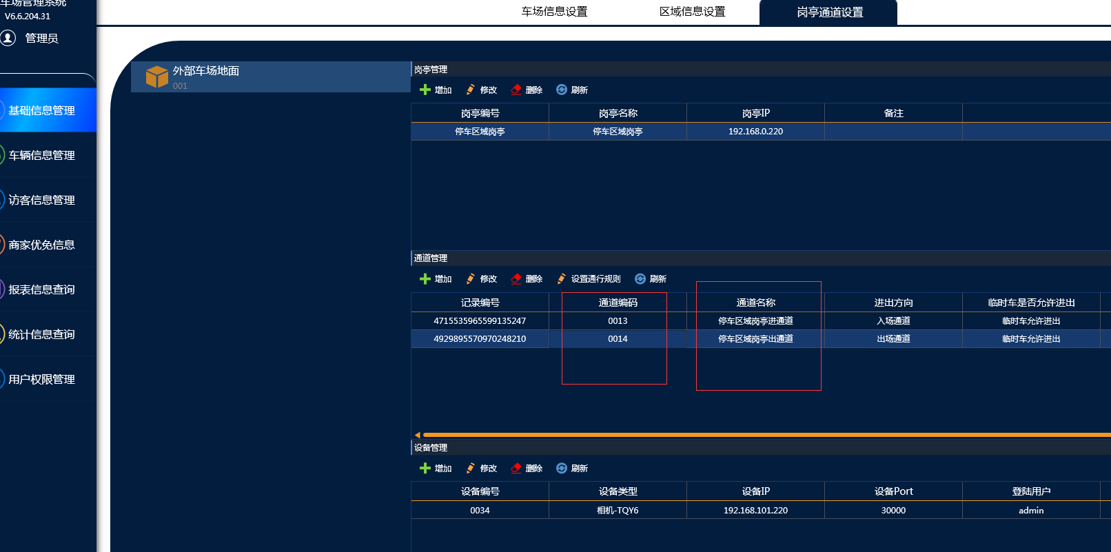Click the 修改 pencil icon in 通道管理

[471, 278]
